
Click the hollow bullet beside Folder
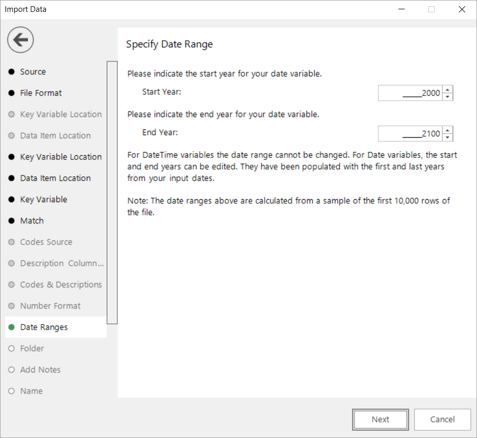point(11,348)
